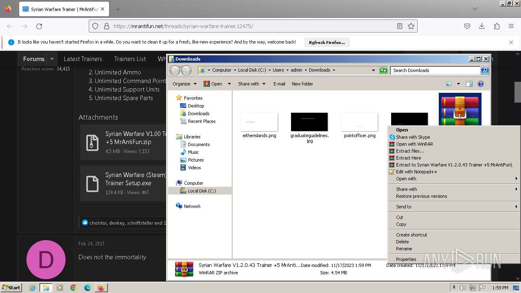
Task: Open the Trainers List link
Action: click(130, 59)
